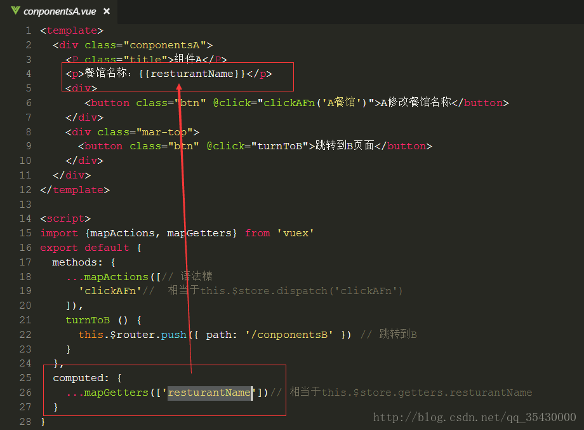Click the script tag on line 14
Viewport: 584px width, 430px height.
pos(65,218)
